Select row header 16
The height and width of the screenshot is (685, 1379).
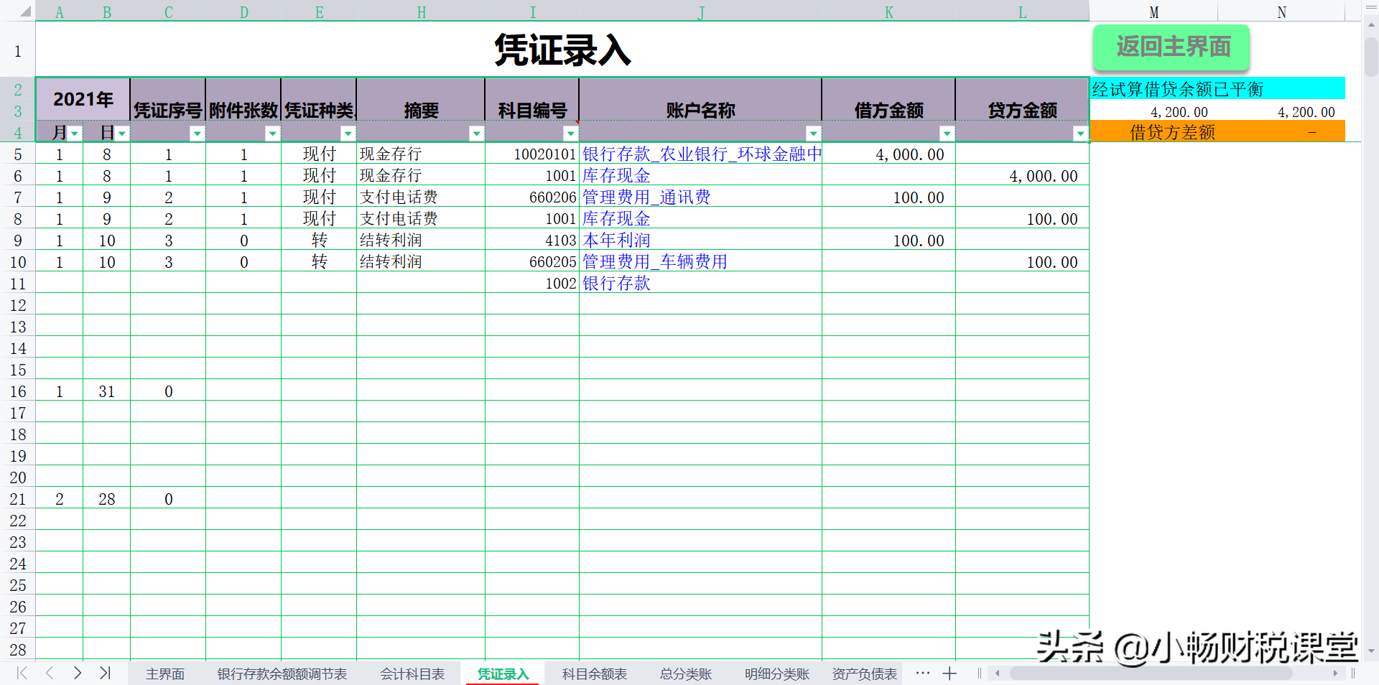[x=18, y=391]
